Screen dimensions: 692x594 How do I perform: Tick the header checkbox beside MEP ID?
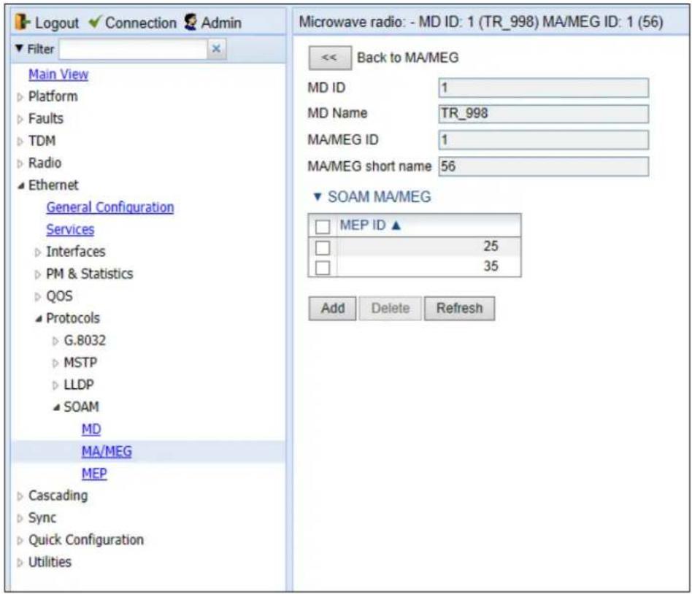click(x=323, y=226)
